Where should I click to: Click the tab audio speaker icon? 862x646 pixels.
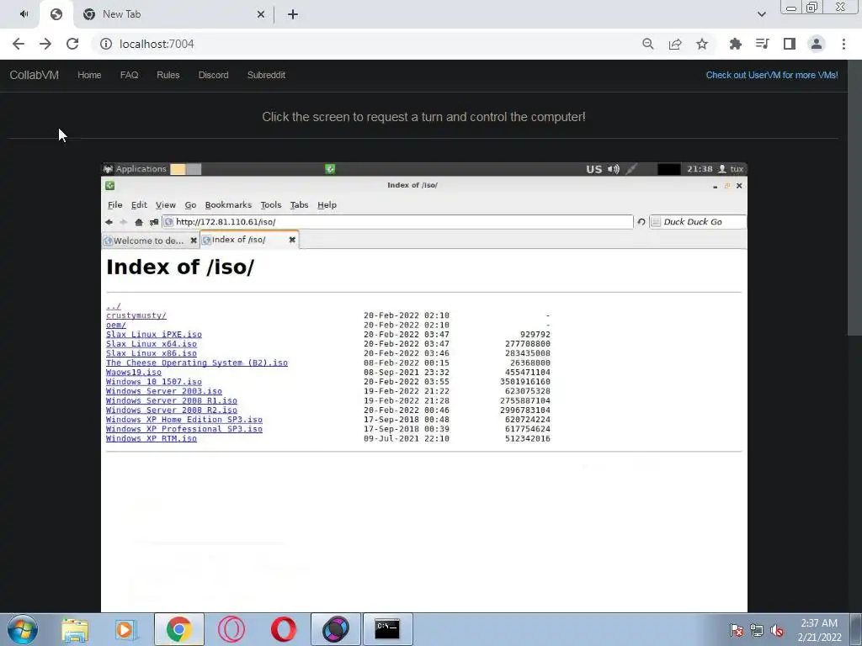click(x=24, y=13)
